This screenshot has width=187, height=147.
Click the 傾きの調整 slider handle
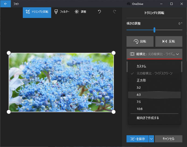154,30
